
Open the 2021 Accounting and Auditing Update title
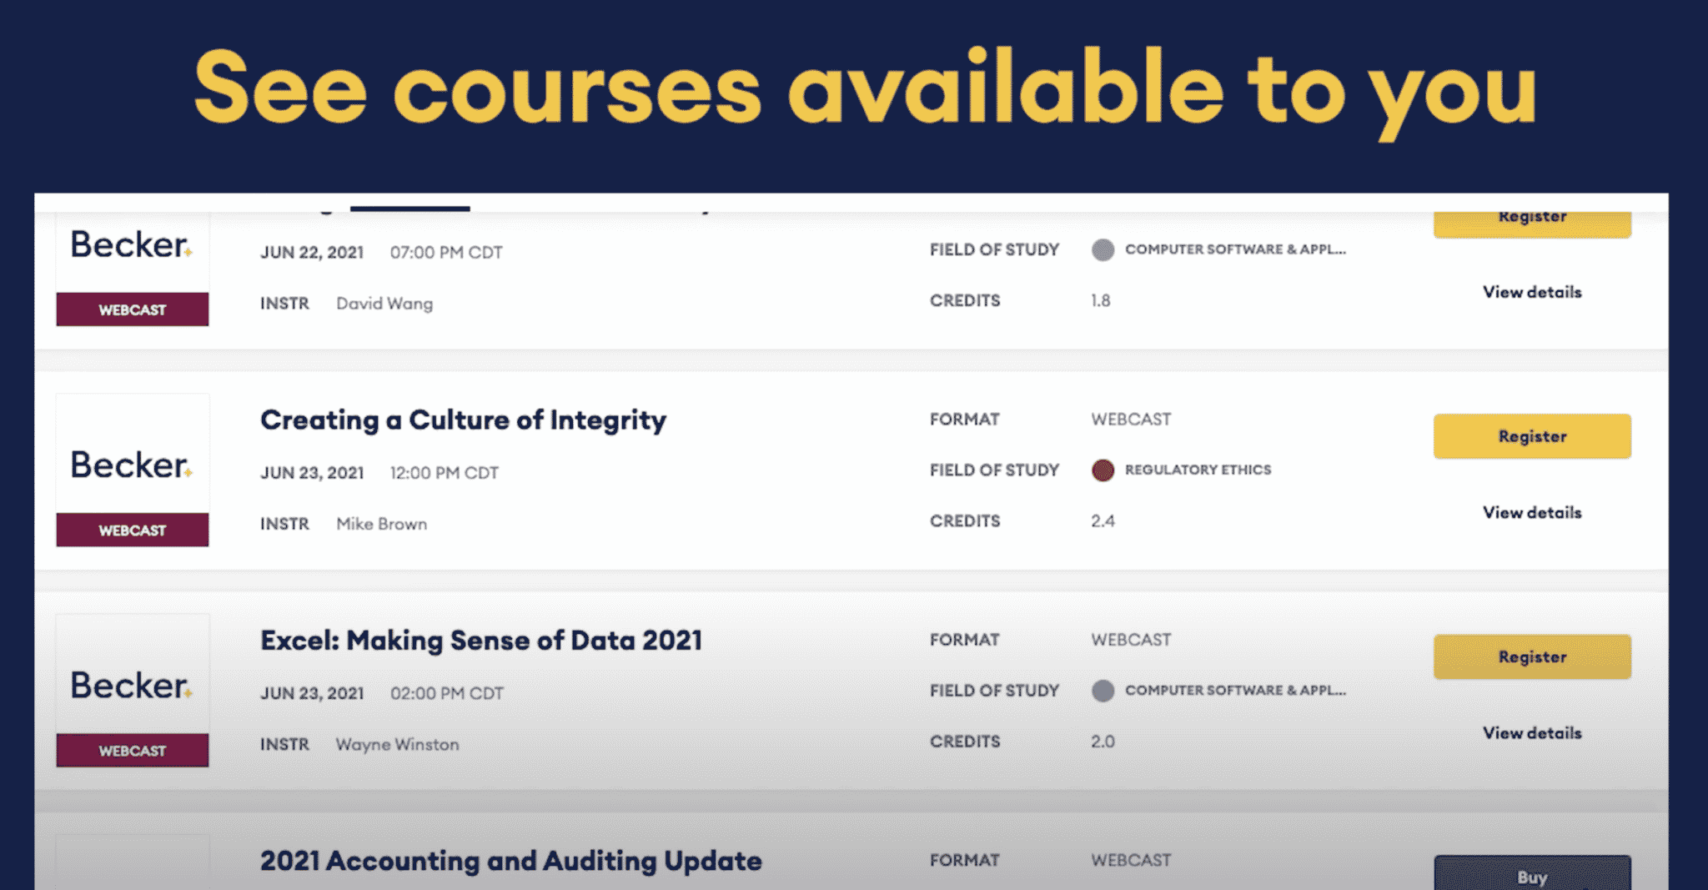511,861
